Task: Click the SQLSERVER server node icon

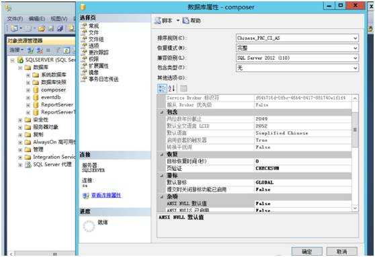Action: click(20, 60)
